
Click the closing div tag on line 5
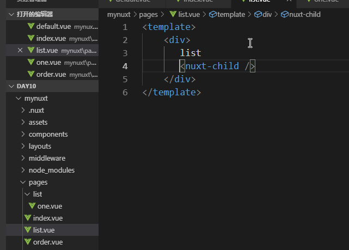point(180,80)
